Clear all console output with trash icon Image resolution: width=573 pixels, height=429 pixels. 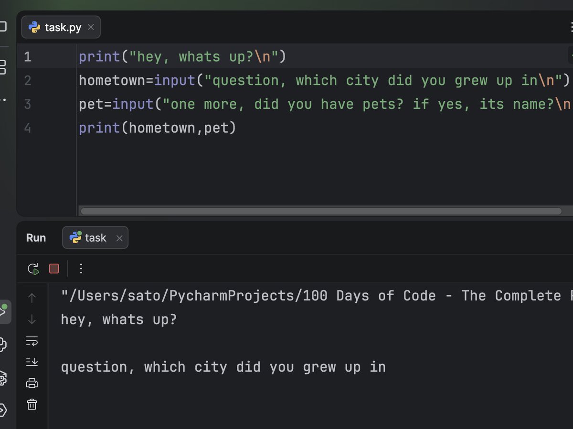[x=32, y=405]
